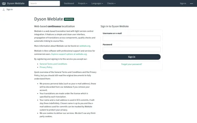Click Sign in in the top navbar

[183, 3]
